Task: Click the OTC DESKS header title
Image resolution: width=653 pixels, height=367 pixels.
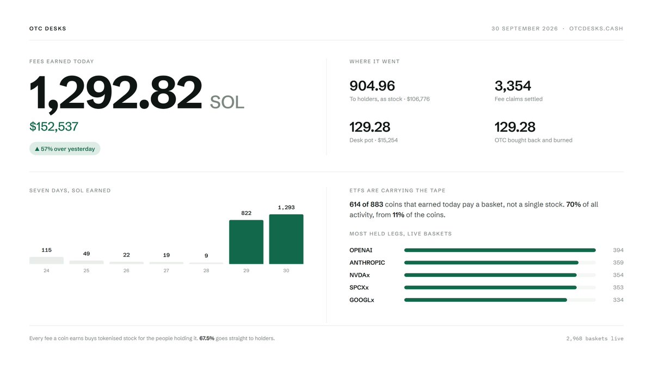Action: click(48, 28)
